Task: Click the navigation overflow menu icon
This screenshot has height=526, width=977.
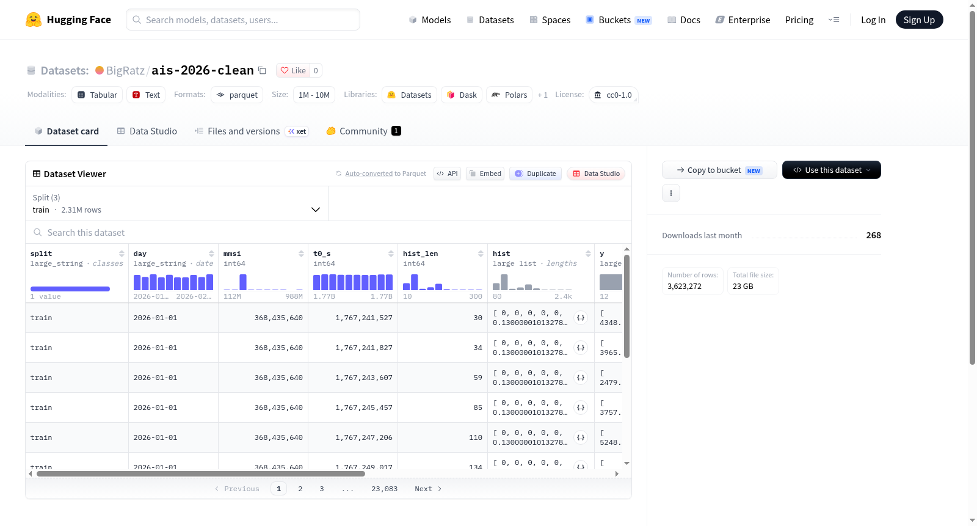Action: (x=834, y=20)
